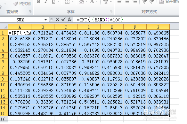187x124 pixels.
Task: Open the borders dropdown arrow
Action: [x=72, y=2]
